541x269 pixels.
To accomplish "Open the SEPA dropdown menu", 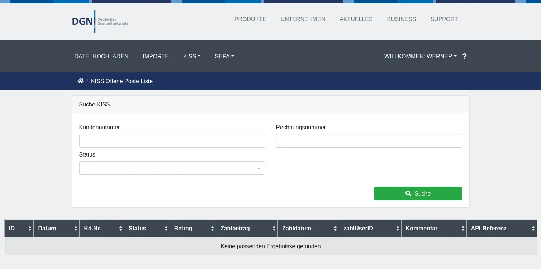I will (224, 56).
